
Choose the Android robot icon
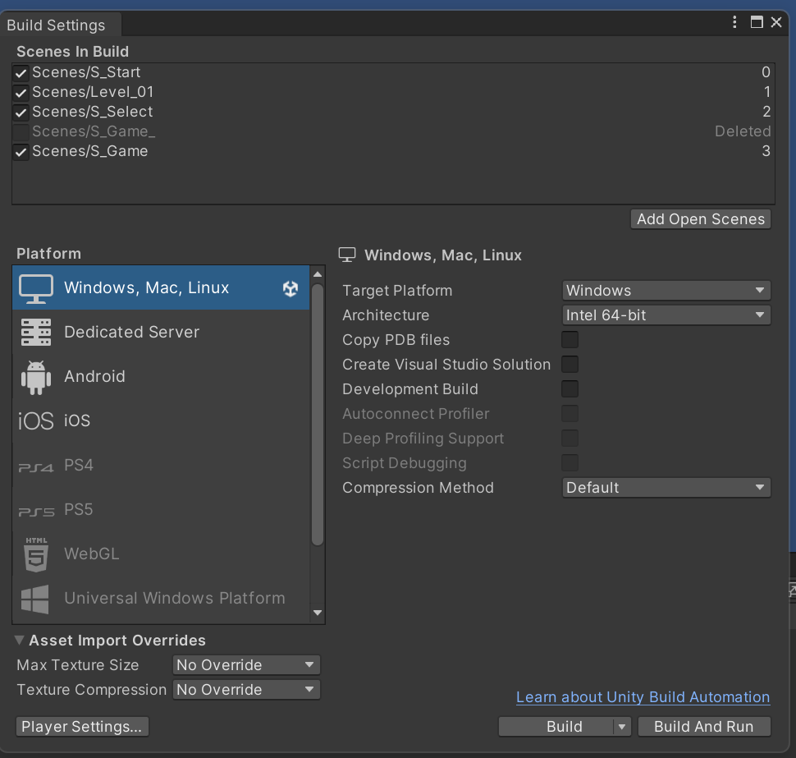[x=36, y=377]
